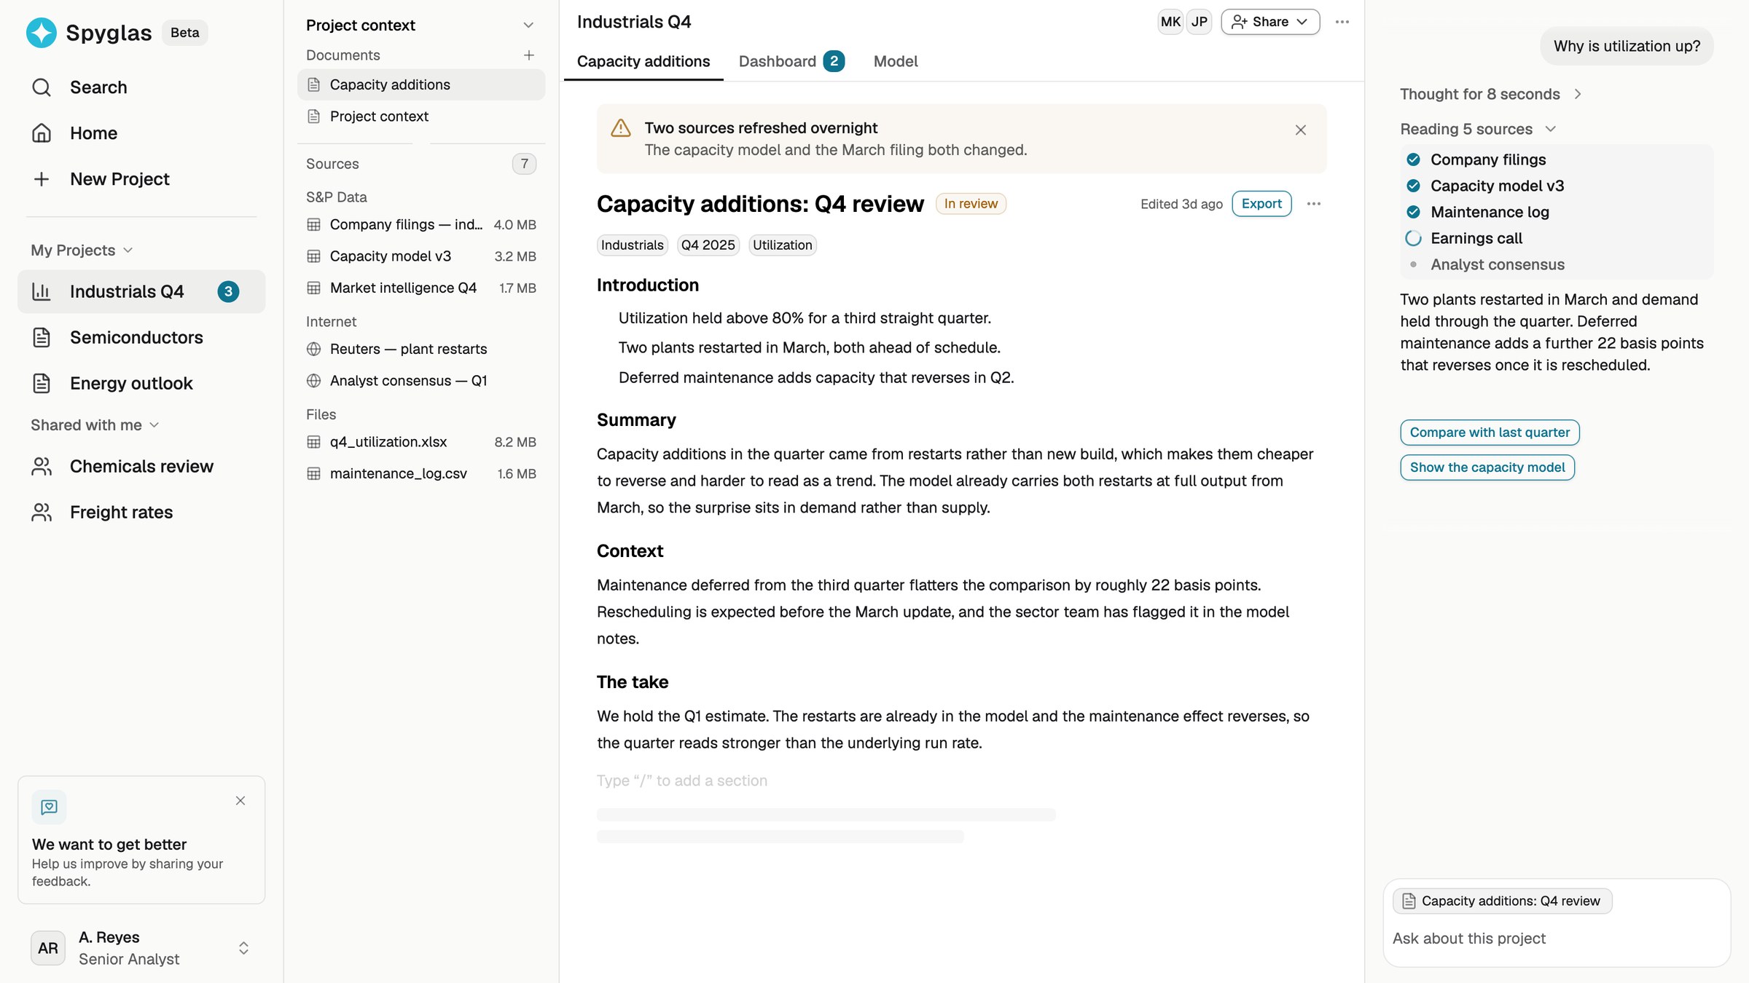Expand Thought for 8 seconds
The width and height of the screenshot is (1749, 983).
click(1491, 94)
